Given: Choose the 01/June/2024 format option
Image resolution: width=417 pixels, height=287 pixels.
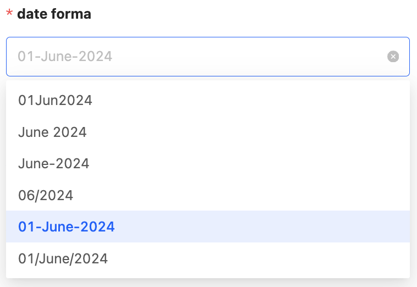Looking at the screenshot, I should coord(63,258).
